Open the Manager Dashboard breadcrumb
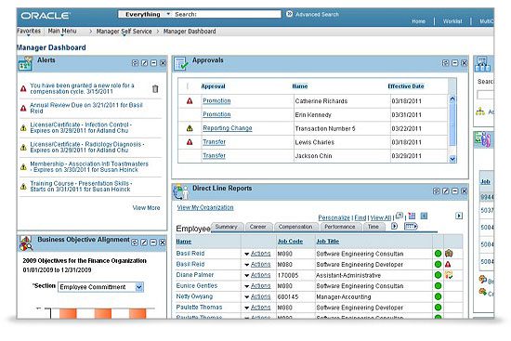Image resolution: width=511 pixels, height=341 pixels. point(190,32)
